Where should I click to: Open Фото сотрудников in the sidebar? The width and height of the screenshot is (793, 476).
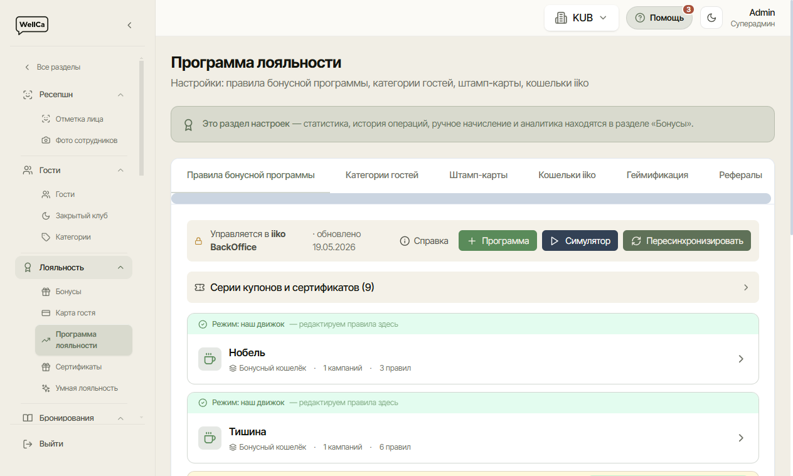pos(83,140)
